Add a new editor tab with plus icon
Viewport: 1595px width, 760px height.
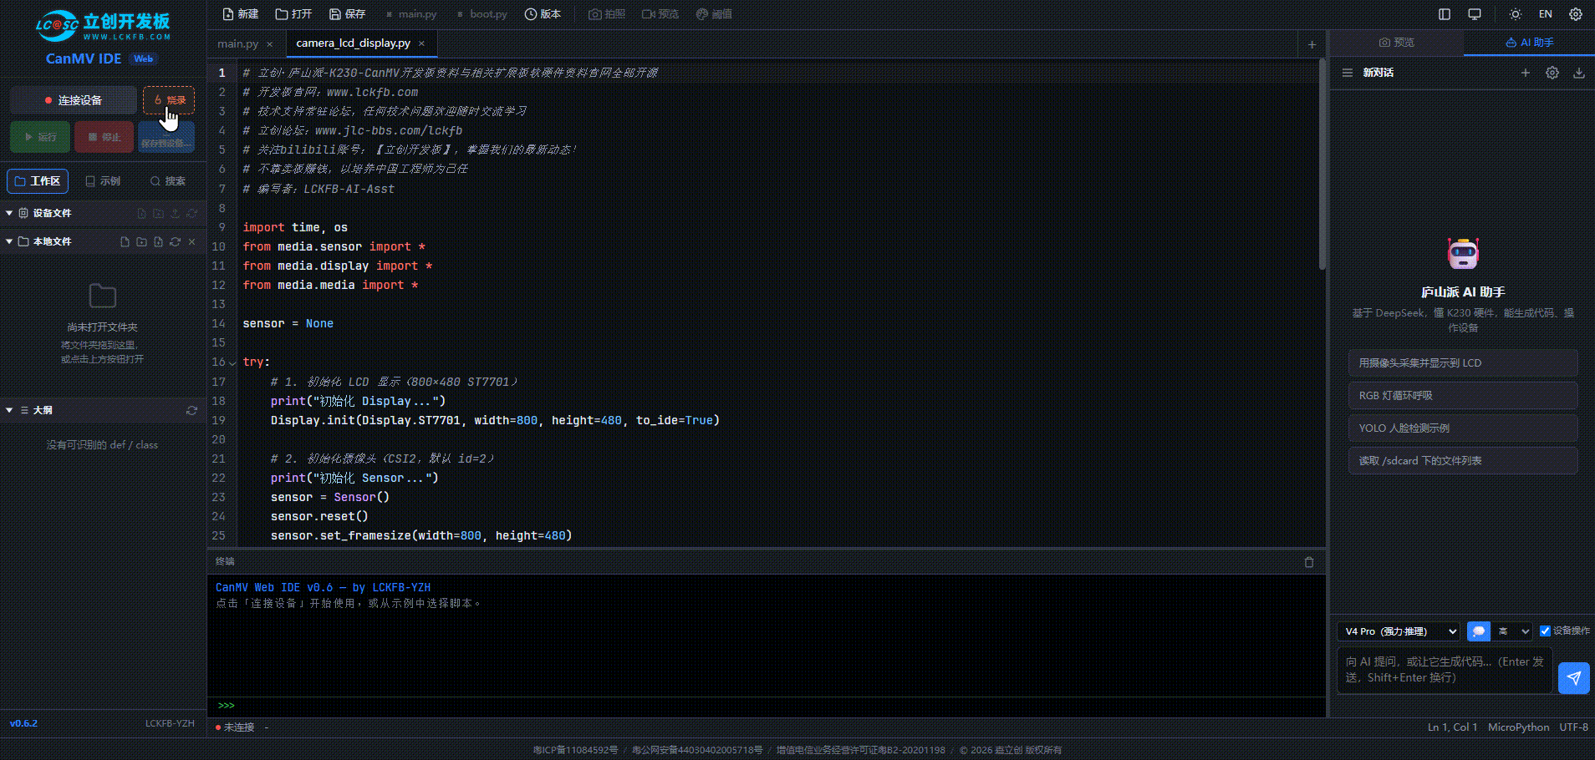[1312, 44]
